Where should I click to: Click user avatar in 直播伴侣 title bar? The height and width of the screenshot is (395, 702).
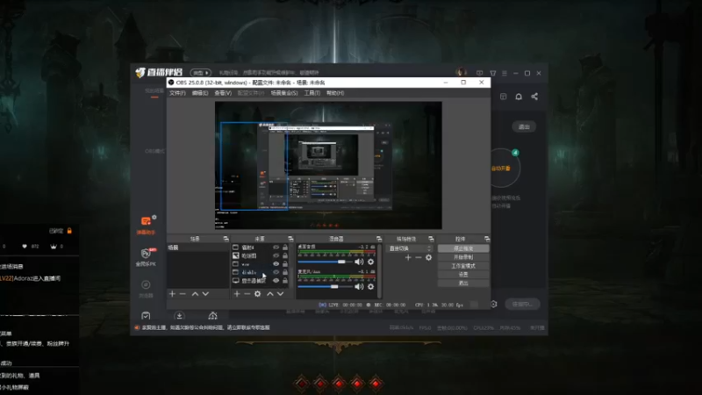click(x=461, y=72)
